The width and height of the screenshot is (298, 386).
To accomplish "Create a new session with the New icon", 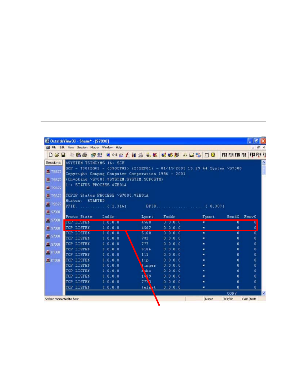I will [x=51, y=155].
